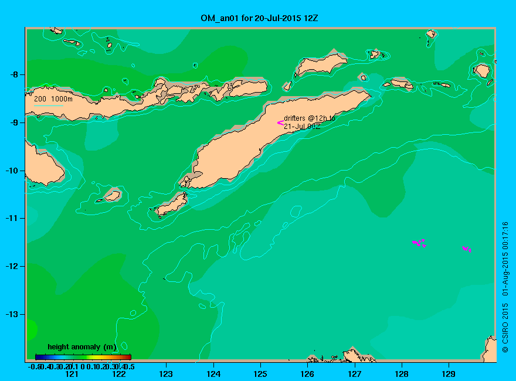Viewport: 516px width, 381px height.
Task: Click the '21-Jul 00Z' annotation line
Action: click(x=302, y=127)
